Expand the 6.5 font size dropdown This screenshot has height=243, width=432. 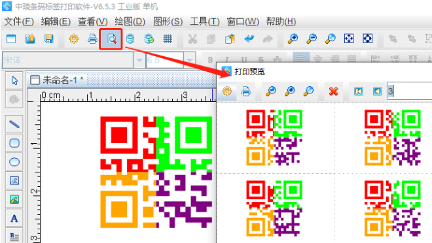[189, 59]
